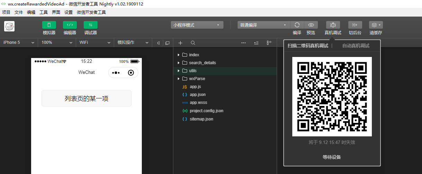The height and width of the screenshot is (174, 422).
Task: Open the 项目 (Project) menu
Action: tap(6, 12)
